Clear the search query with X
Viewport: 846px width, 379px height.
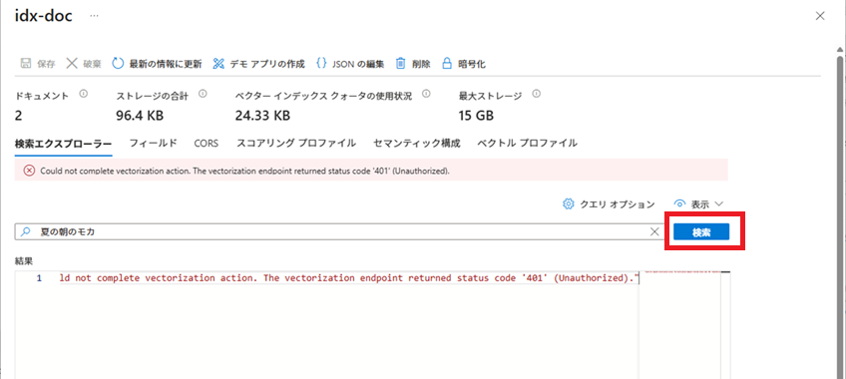pos(654,231)
